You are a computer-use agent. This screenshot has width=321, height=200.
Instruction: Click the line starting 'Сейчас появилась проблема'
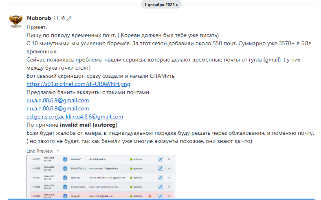[x=163, y=64]
